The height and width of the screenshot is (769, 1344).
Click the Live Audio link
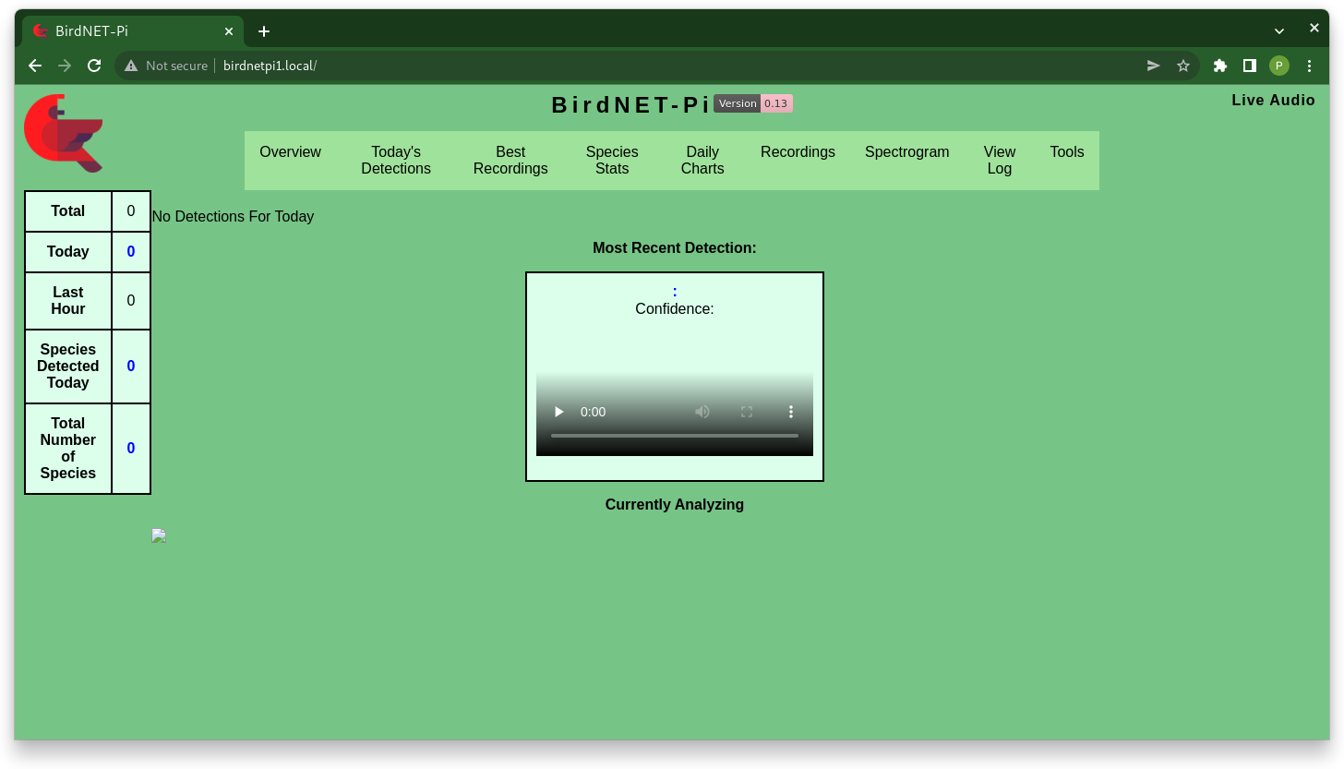pyautogui.click(x=1273, y=101)
